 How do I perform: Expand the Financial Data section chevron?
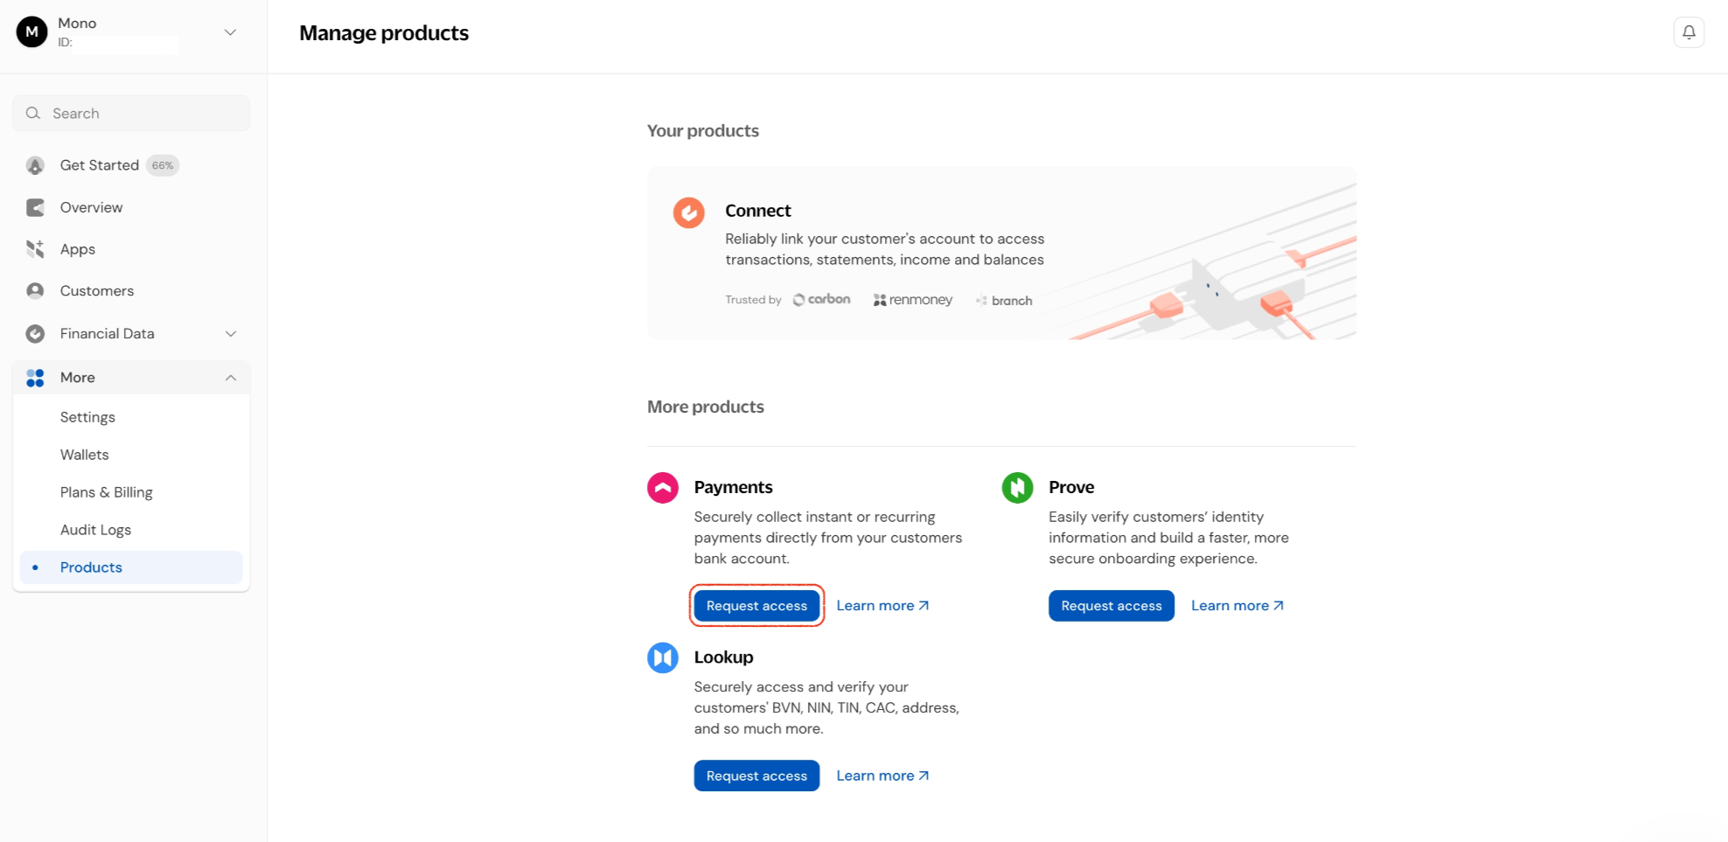click(231, 334)
